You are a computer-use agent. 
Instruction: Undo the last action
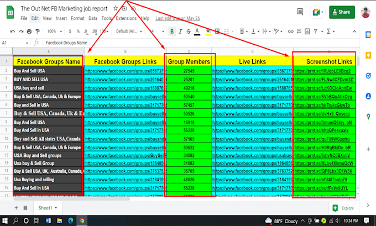pos(13,31)
